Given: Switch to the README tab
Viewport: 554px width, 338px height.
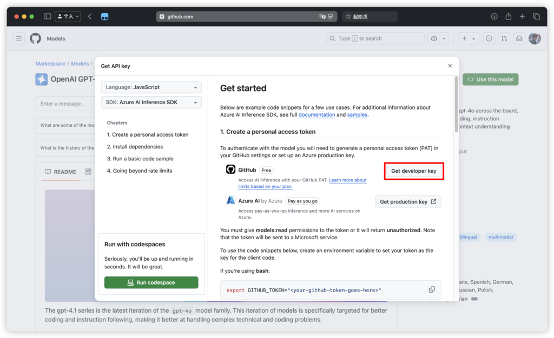Looking at the screenshot, I should [x=61, y=172].
